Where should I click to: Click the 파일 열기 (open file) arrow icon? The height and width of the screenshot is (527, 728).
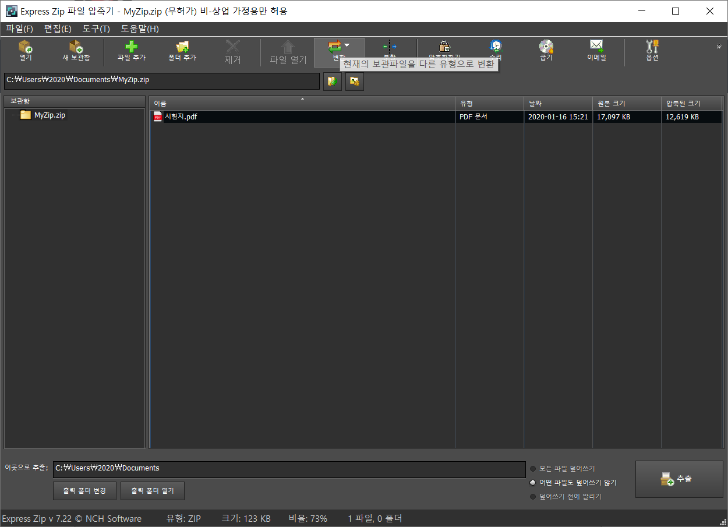pyautogui.click(x=288, y=47)
